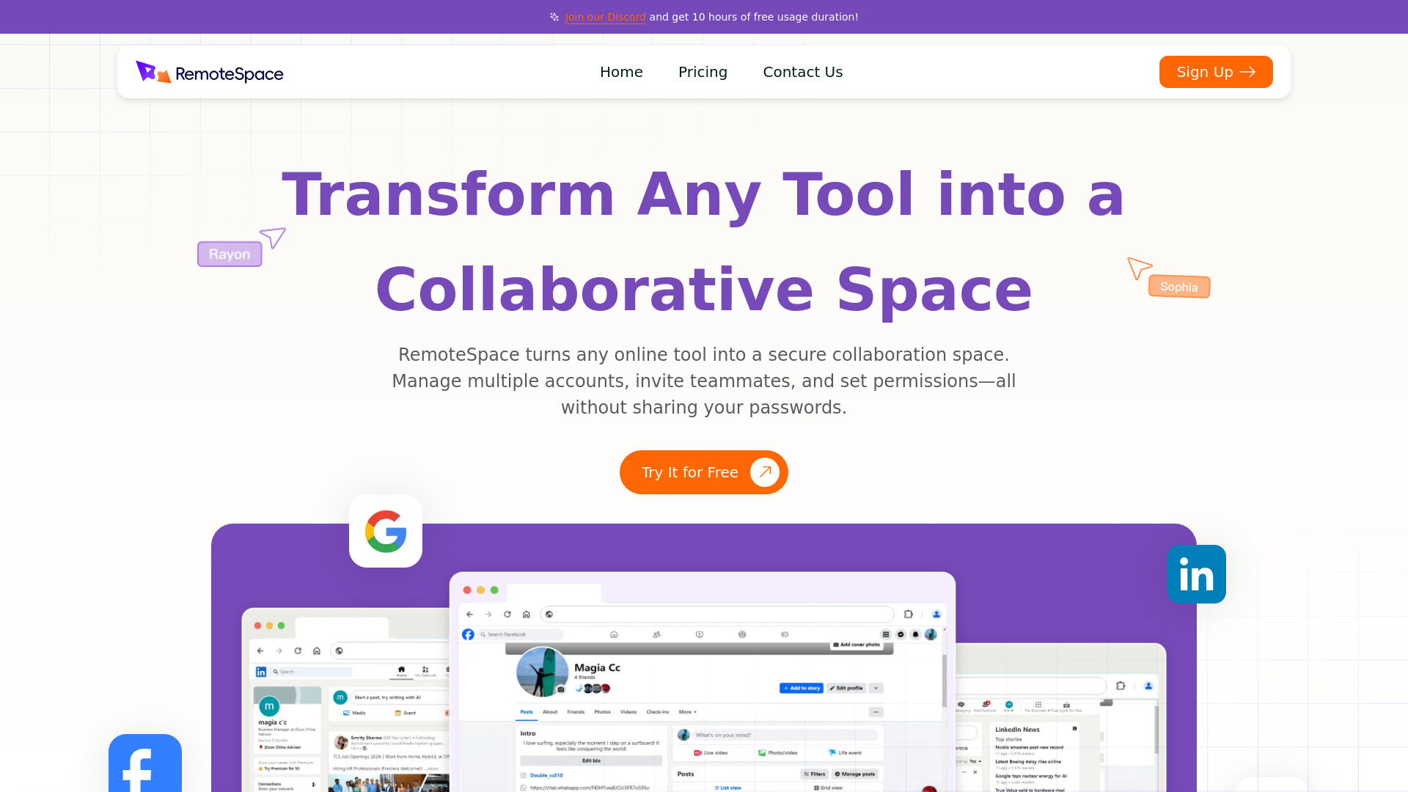Click the Facebook icon bottom left
The width and height of the screenshot is (1408, 792).
145,763
